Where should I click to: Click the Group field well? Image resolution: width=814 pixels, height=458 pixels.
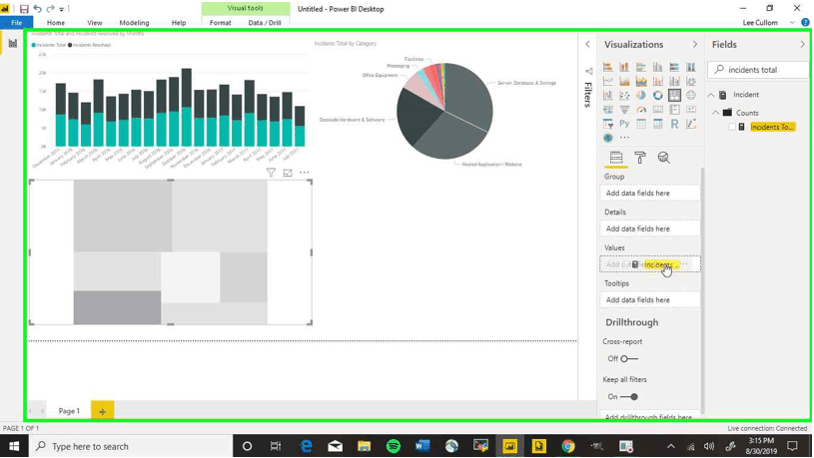650,193
